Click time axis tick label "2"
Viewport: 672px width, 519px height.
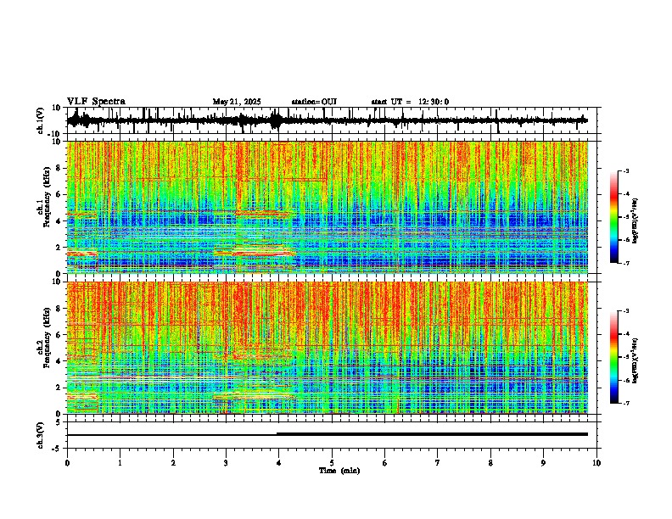click(x=173, y=463)
